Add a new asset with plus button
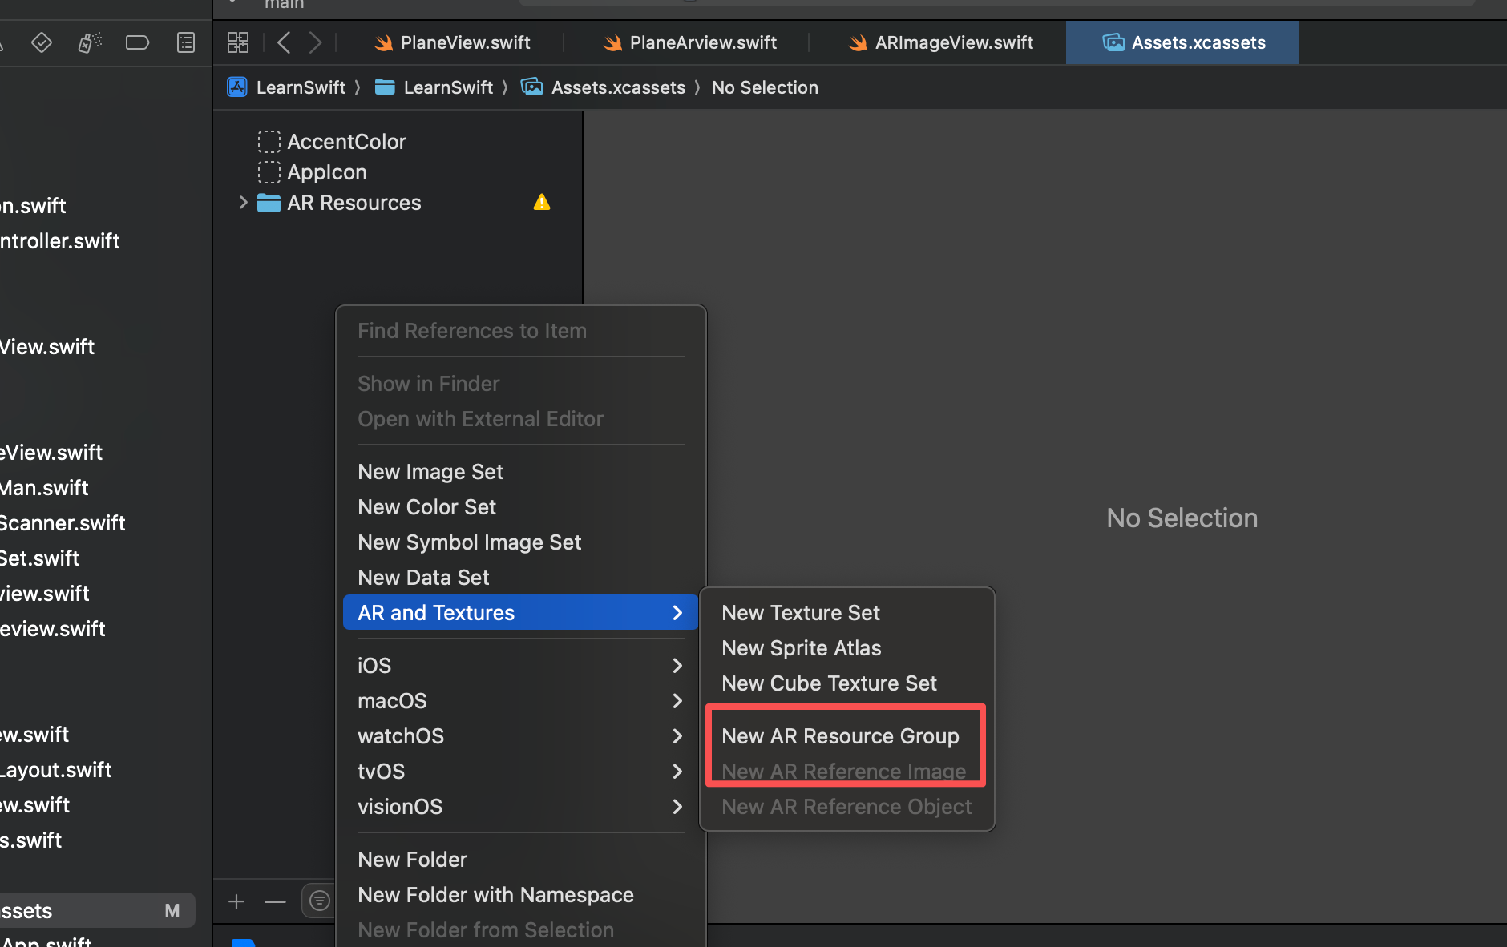Image resolution: width=1507 pixels, height=947 pixels. click(236, 902)
